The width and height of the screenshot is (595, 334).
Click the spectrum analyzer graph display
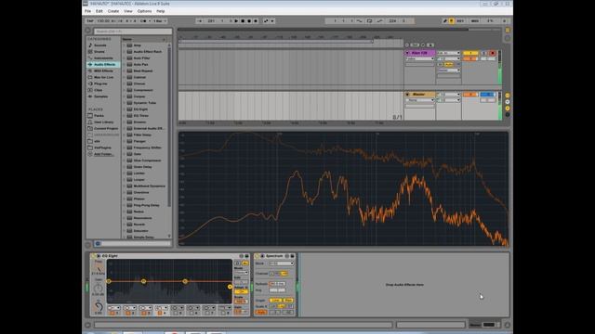pos(343,188)
